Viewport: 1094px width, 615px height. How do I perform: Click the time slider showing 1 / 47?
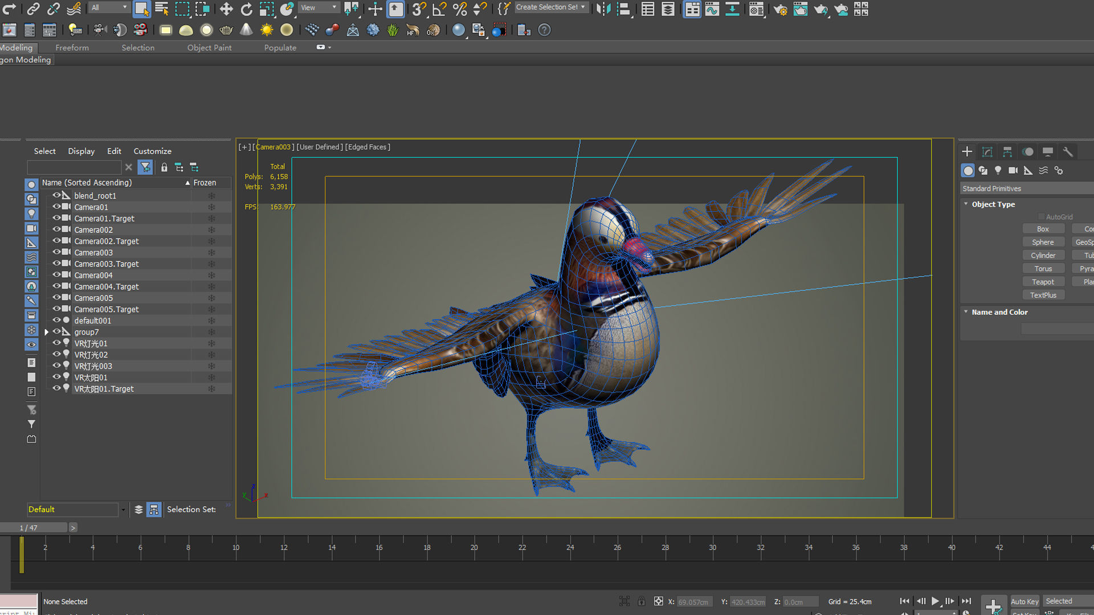(34, 528)
